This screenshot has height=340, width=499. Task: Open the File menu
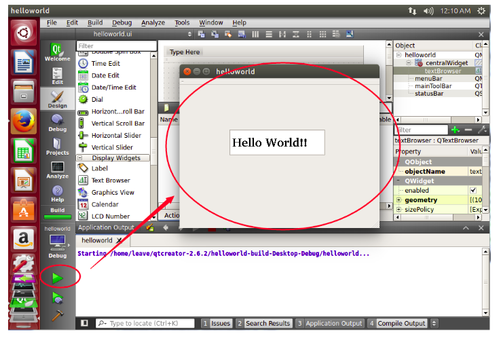52,22
